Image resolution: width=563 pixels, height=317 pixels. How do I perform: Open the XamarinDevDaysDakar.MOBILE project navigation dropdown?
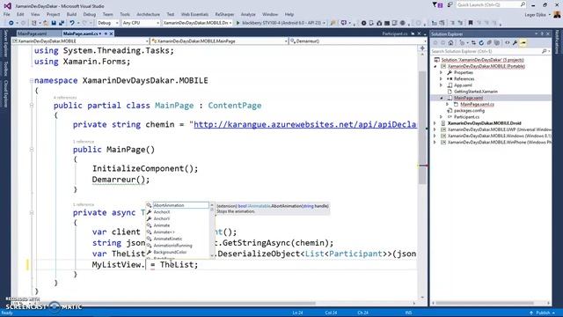click(80, 41)
